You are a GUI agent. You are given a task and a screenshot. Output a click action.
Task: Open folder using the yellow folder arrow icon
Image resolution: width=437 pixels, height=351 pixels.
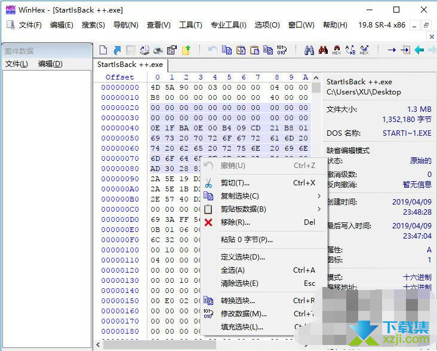[x=186, y=50]
